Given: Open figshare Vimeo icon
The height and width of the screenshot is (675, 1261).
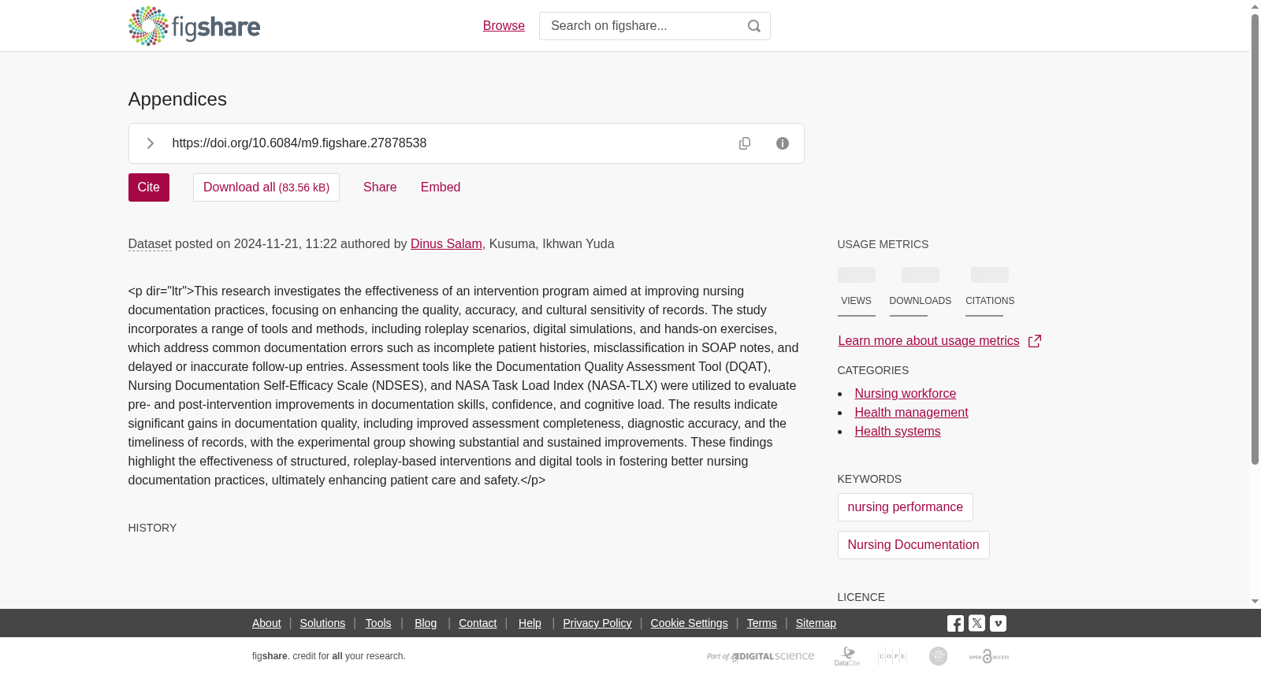Looking at the screenshot, I should pyautogui.click(x=998, y=623).
